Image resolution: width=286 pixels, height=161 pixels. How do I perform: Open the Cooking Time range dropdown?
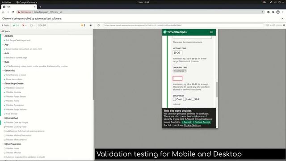[x=180, y=71]
